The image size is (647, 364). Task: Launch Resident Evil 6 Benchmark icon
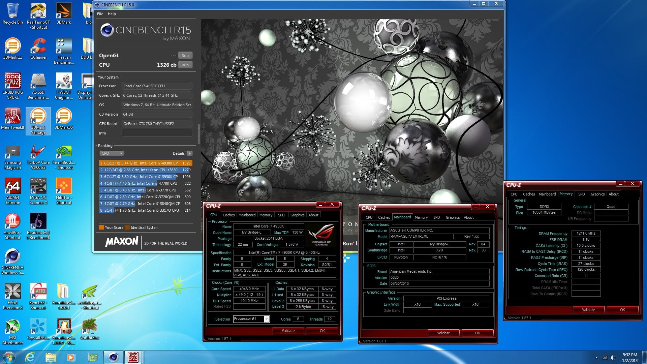[x=38, y=226]
